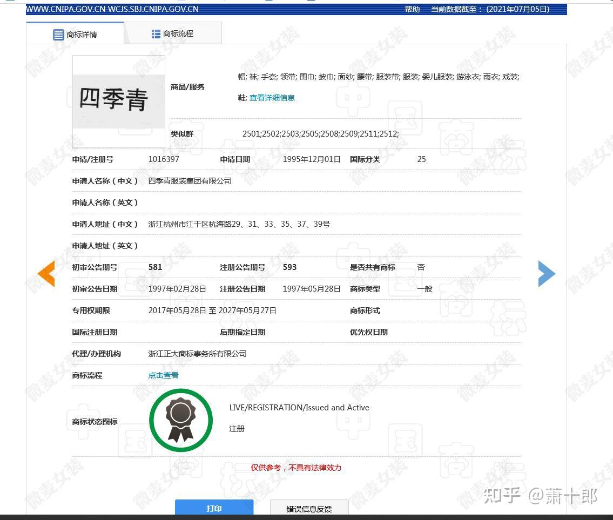Go to next record with blue arrow
The image size is (613, 520).
point(547,274)
